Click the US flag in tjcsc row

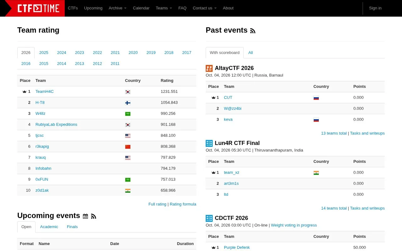click(128, 136)
